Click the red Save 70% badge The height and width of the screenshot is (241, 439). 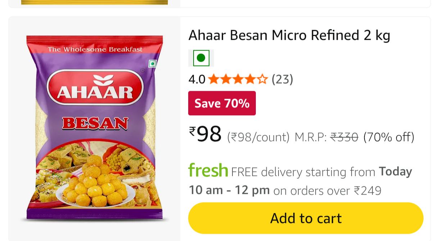point(222,103)
